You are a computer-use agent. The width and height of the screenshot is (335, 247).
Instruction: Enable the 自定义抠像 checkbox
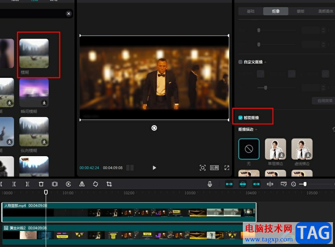pyautogui.click(x=240, y=62)
